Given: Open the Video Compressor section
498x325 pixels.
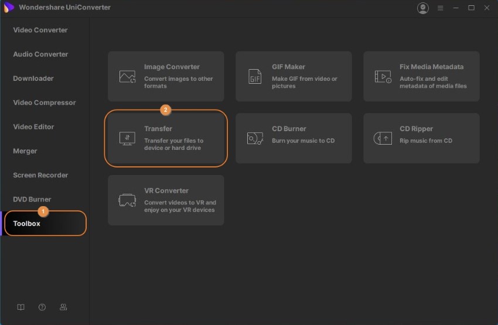Looking at the screenshot, I should (45, 102).
